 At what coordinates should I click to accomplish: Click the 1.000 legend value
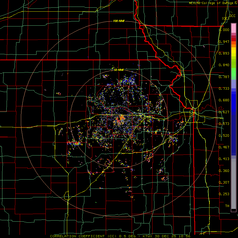coord(224,30)
